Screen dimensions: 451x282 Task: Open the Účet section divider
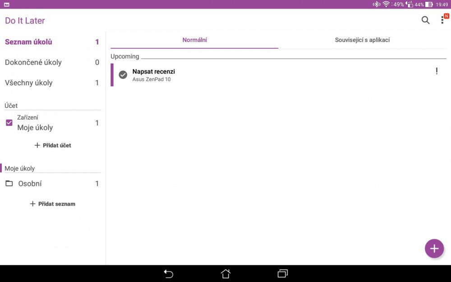11,105
